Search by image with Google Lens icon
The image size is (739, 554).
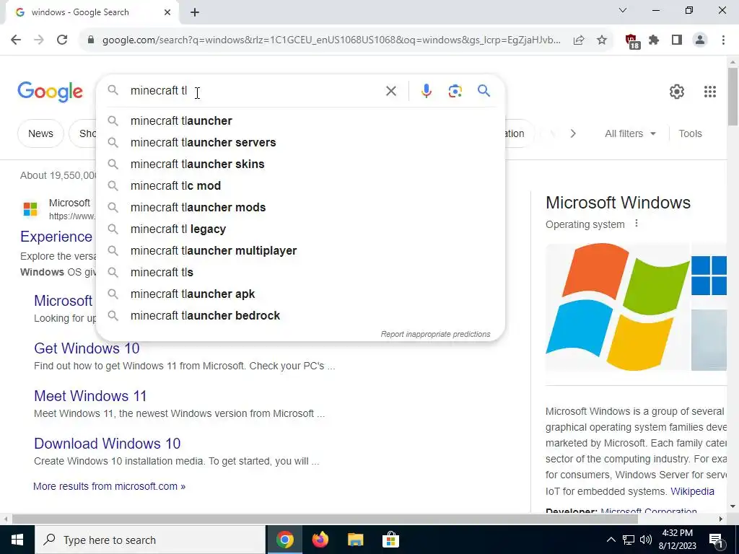click(x=455, y=91)
